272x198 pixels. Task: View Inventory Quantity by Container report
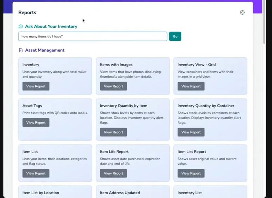(191, 132)
